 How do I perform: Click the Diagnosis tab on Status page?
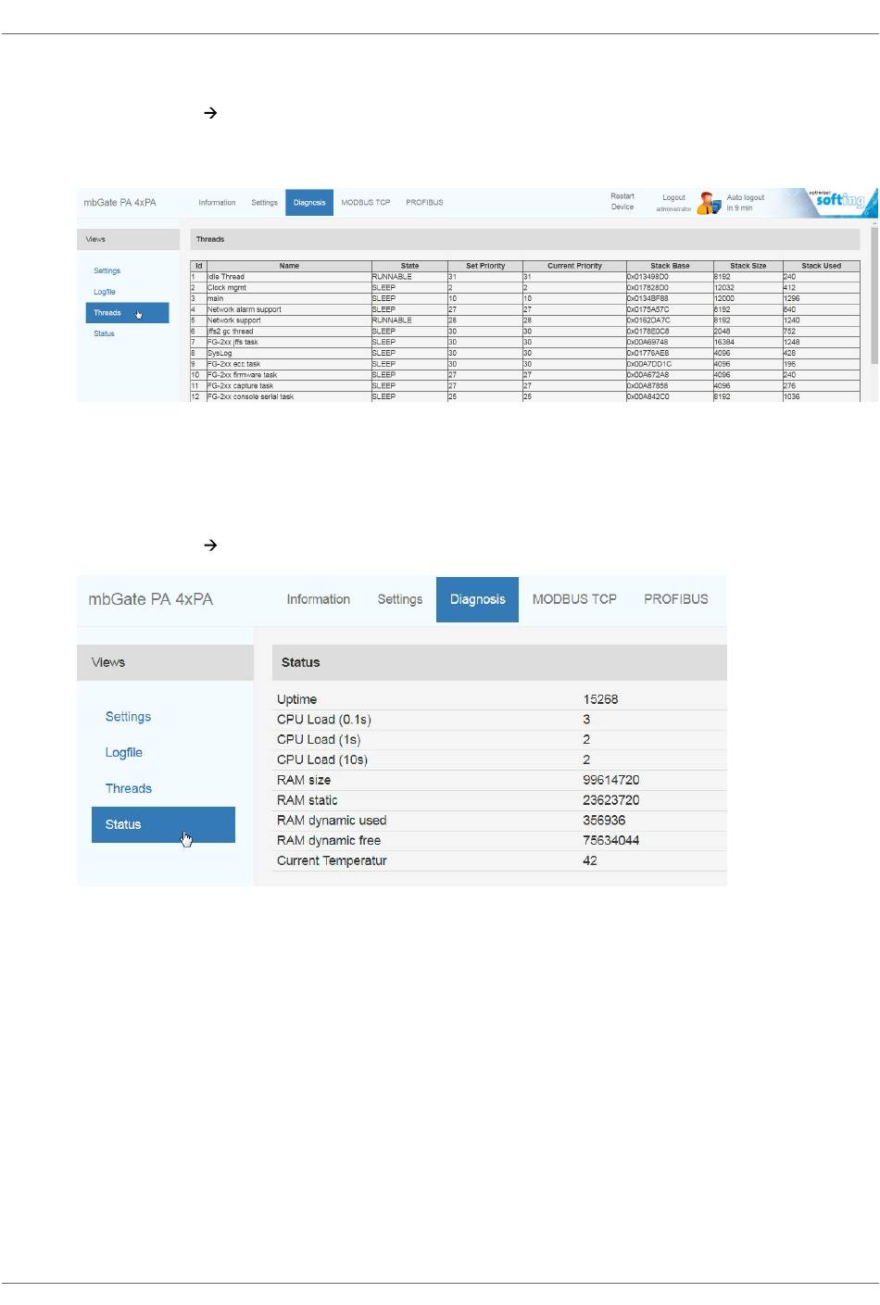pyautogui.click(x=477, y=599)
